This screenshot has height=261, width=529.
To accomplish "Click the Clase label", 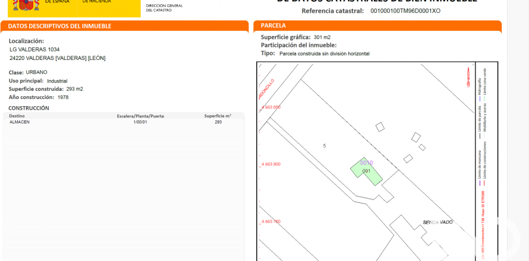I will [x=16, y=72].
